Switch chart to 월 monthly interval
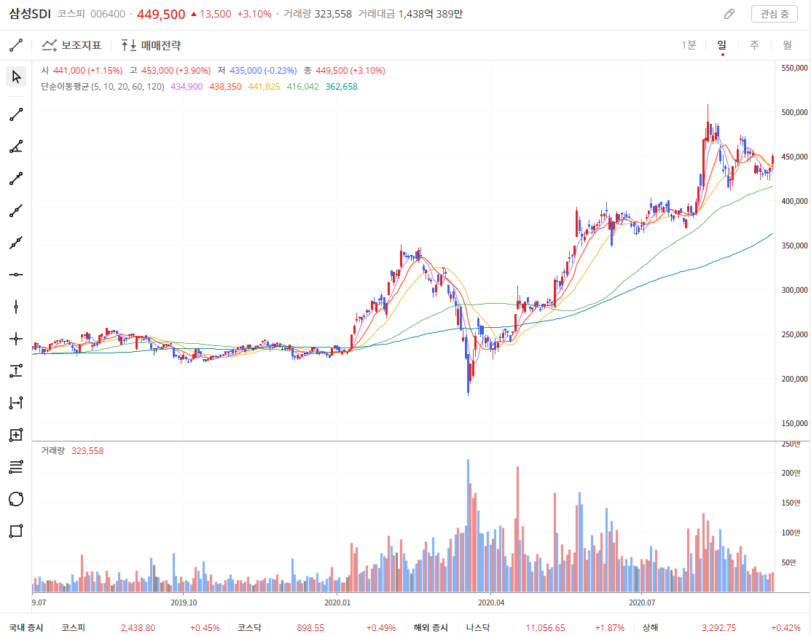 click(x=787, y=45)
